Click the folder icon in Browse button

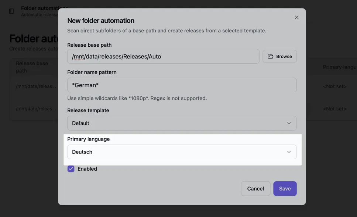(270, 56)
